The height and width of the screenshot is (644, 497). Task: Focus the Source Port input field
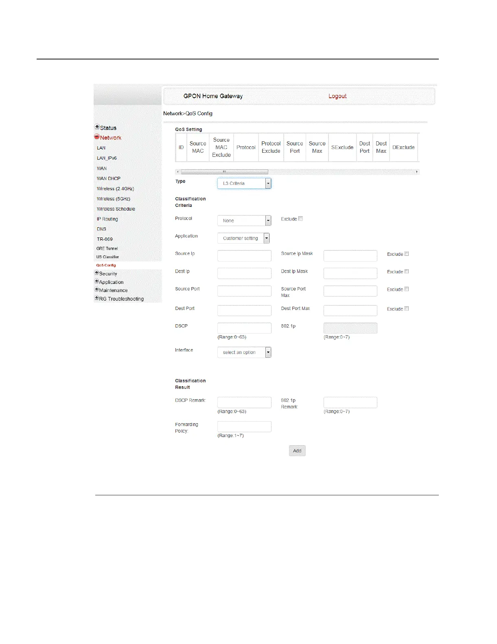tap(244, 291)
